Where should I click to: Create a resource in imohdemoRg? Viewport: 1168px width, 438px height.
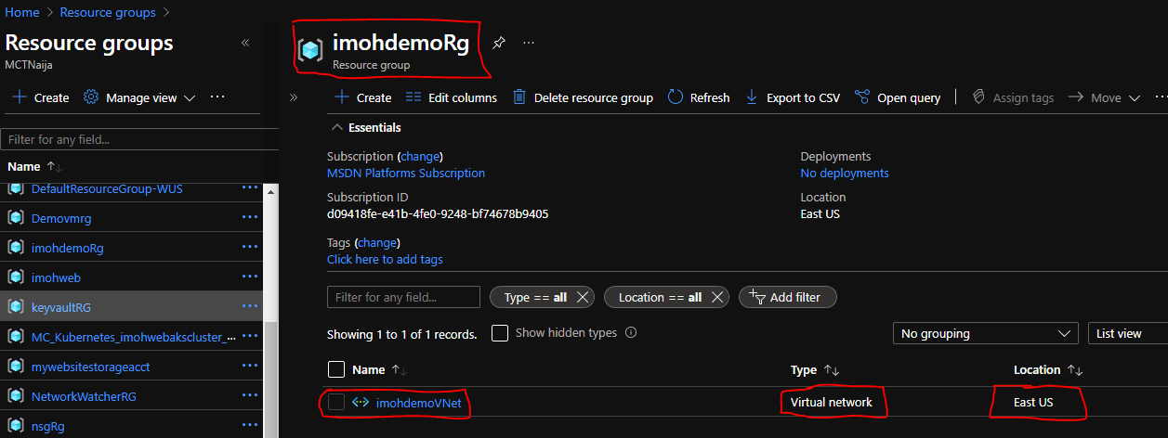point(363,97)
